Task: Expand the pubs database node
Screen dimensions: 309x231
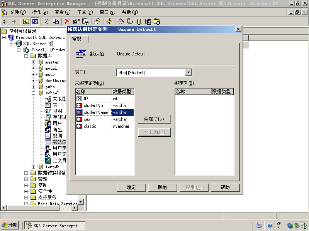Action: coord(33,87)
